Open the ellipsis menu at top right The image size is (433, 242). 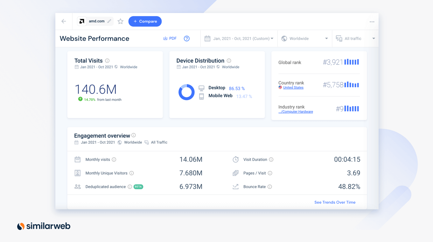coord(372,22)
